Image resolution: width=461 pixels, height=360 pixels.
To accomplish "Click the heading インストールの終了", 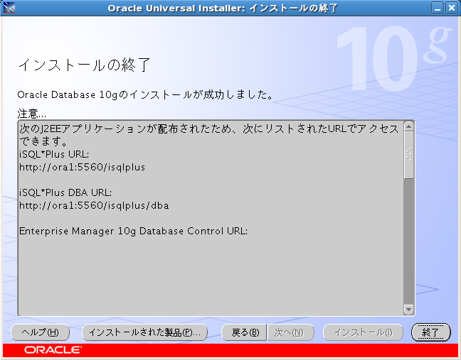I will click(85, 65).
